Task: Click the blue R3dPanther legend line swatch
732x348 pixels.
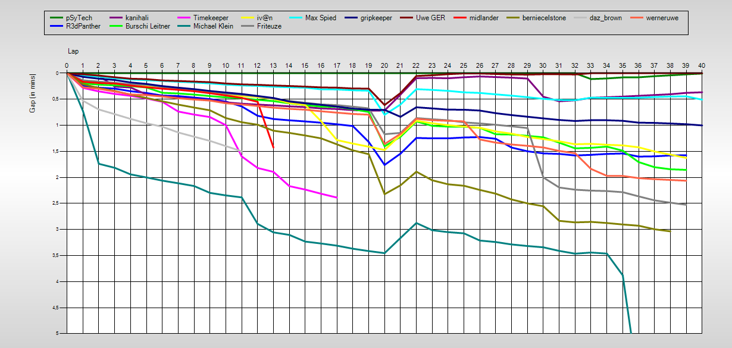Action: tap(57, 26)
